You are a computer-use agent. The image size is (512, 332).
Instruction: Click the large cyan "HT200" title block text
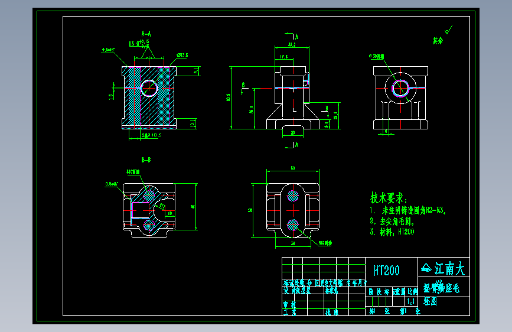[387, 271]
